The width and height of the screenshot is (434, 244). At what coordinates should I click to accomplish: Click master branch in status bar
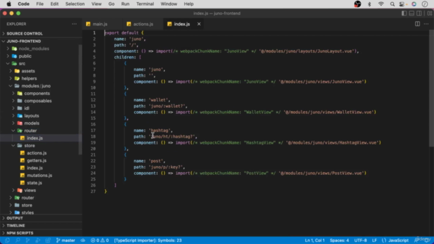click(x=66, y=241)
